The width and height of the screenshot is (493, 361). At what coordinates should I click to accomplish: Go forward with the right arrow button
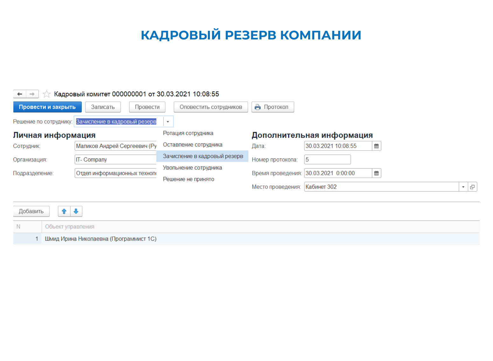(x=32, y=94)
